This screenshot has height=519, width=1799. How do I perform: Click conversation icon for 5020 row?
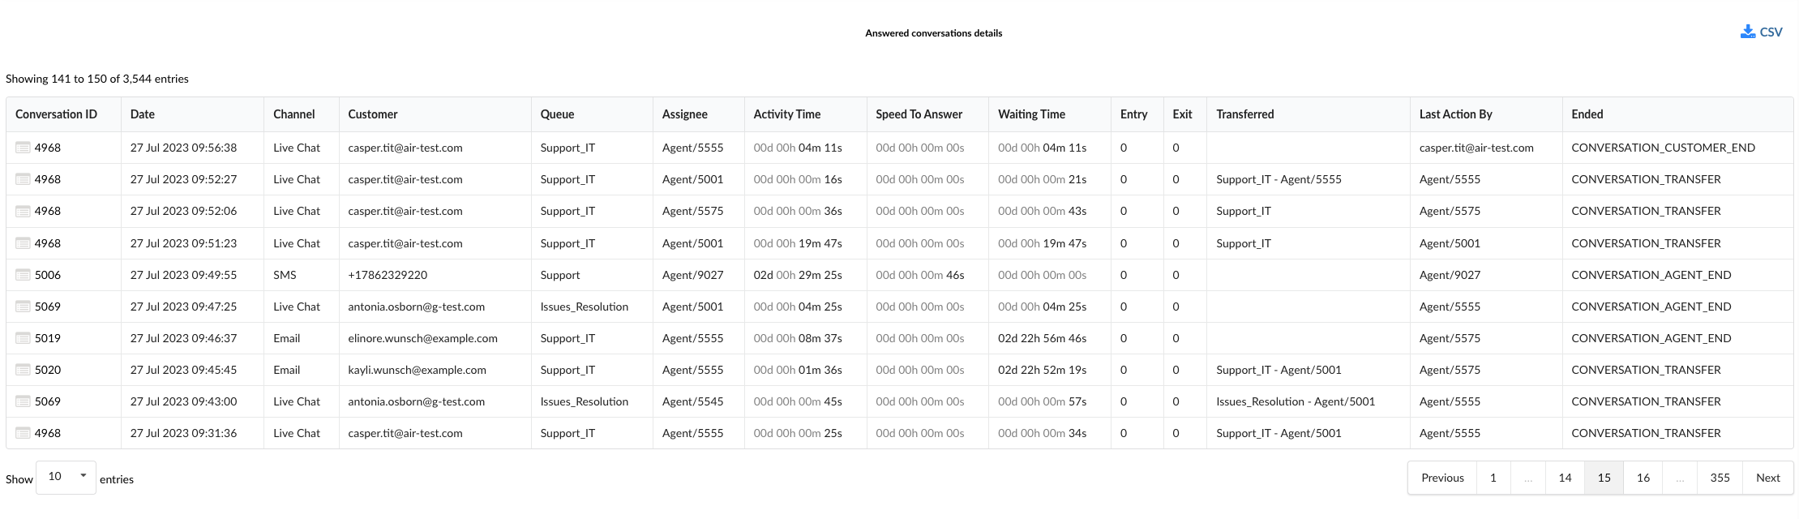pos(23,370)
